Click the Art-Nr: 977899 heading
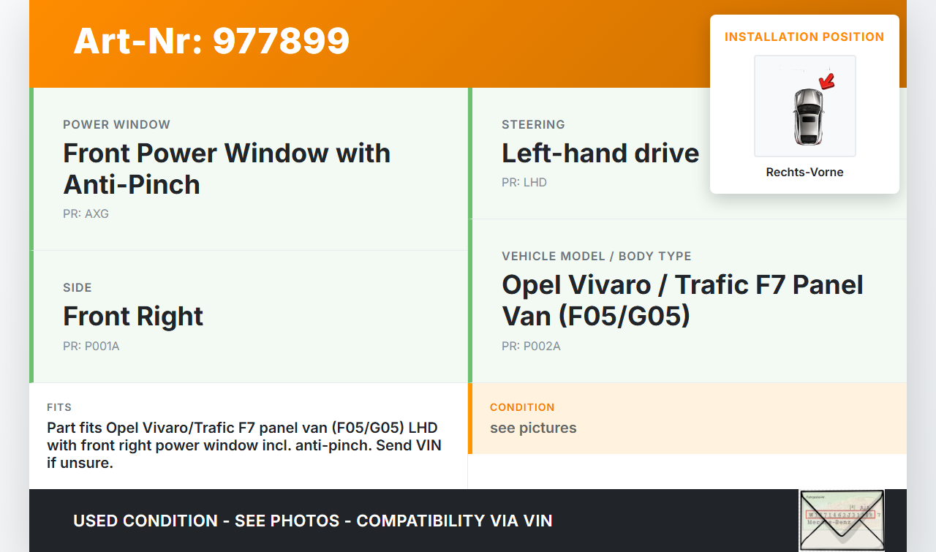Image resolution: width=936 pixels, height=552 pixels. (x=211, y=41)
